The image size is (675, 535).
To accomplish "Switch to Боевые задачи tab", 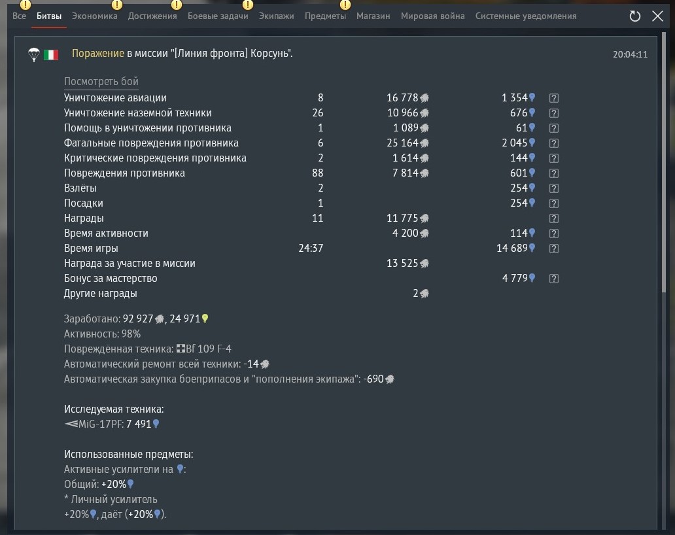I will [x=218, y=16].
